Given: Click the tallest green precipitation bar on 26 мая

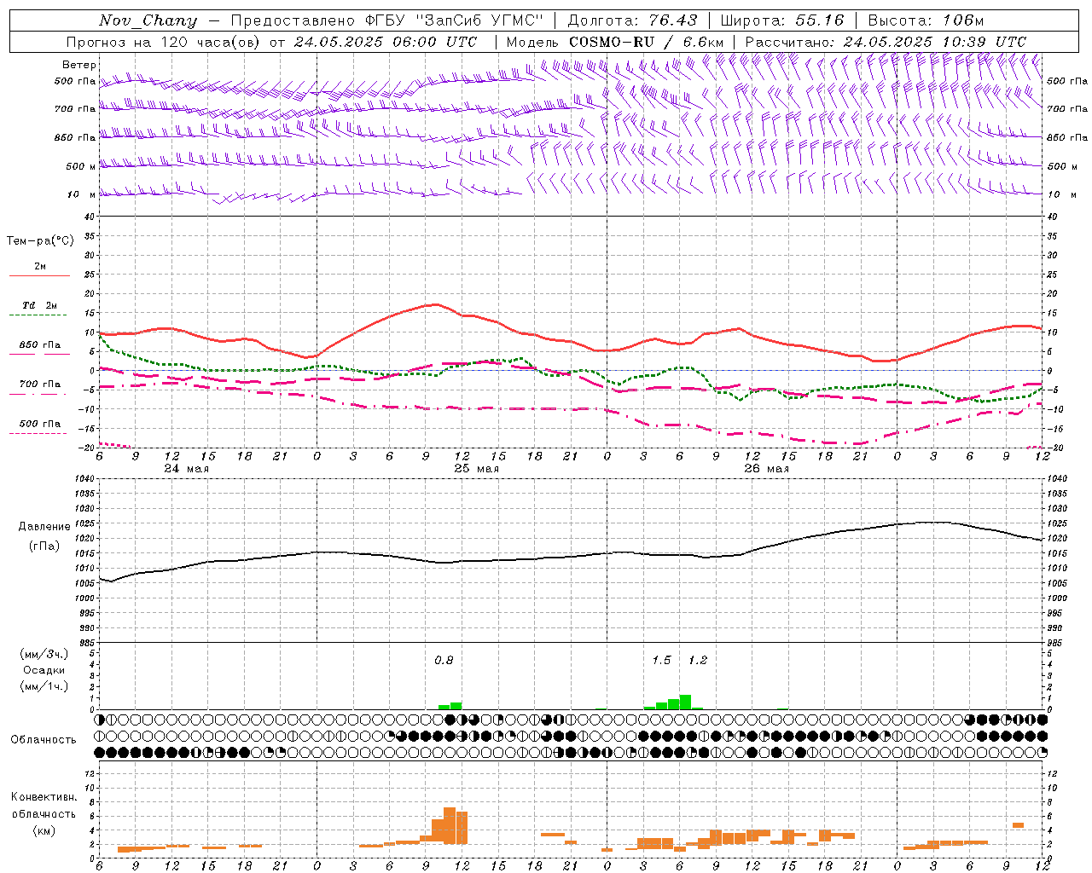Looking at the screenshot, I should point(685,702).
